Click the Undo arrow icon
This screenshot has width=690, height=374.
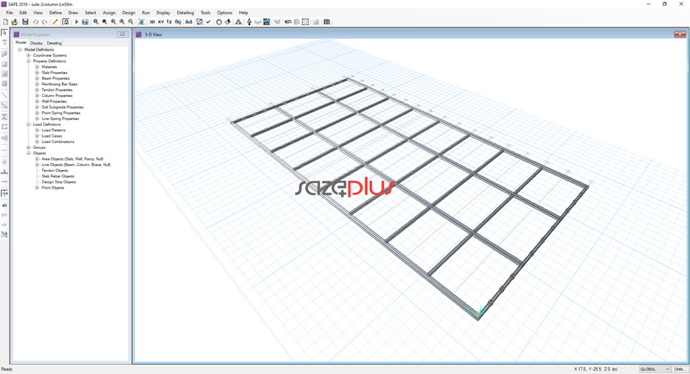35,22
